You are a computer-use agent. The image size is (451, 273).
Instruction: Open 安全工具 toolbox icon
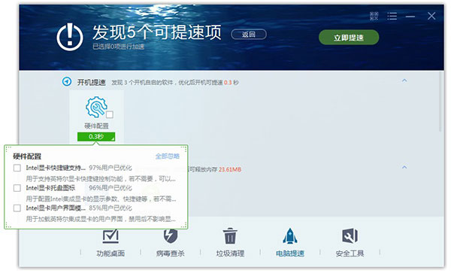[x=350, y=242]
